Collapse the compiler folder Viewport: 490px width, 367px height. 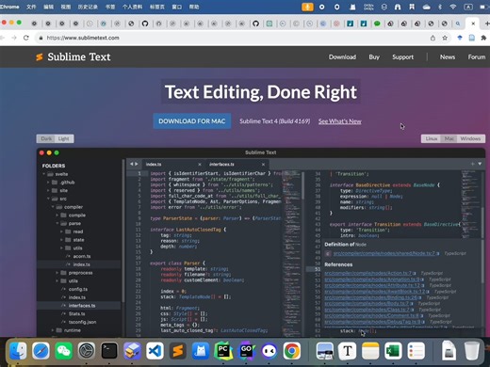[53, 207]
